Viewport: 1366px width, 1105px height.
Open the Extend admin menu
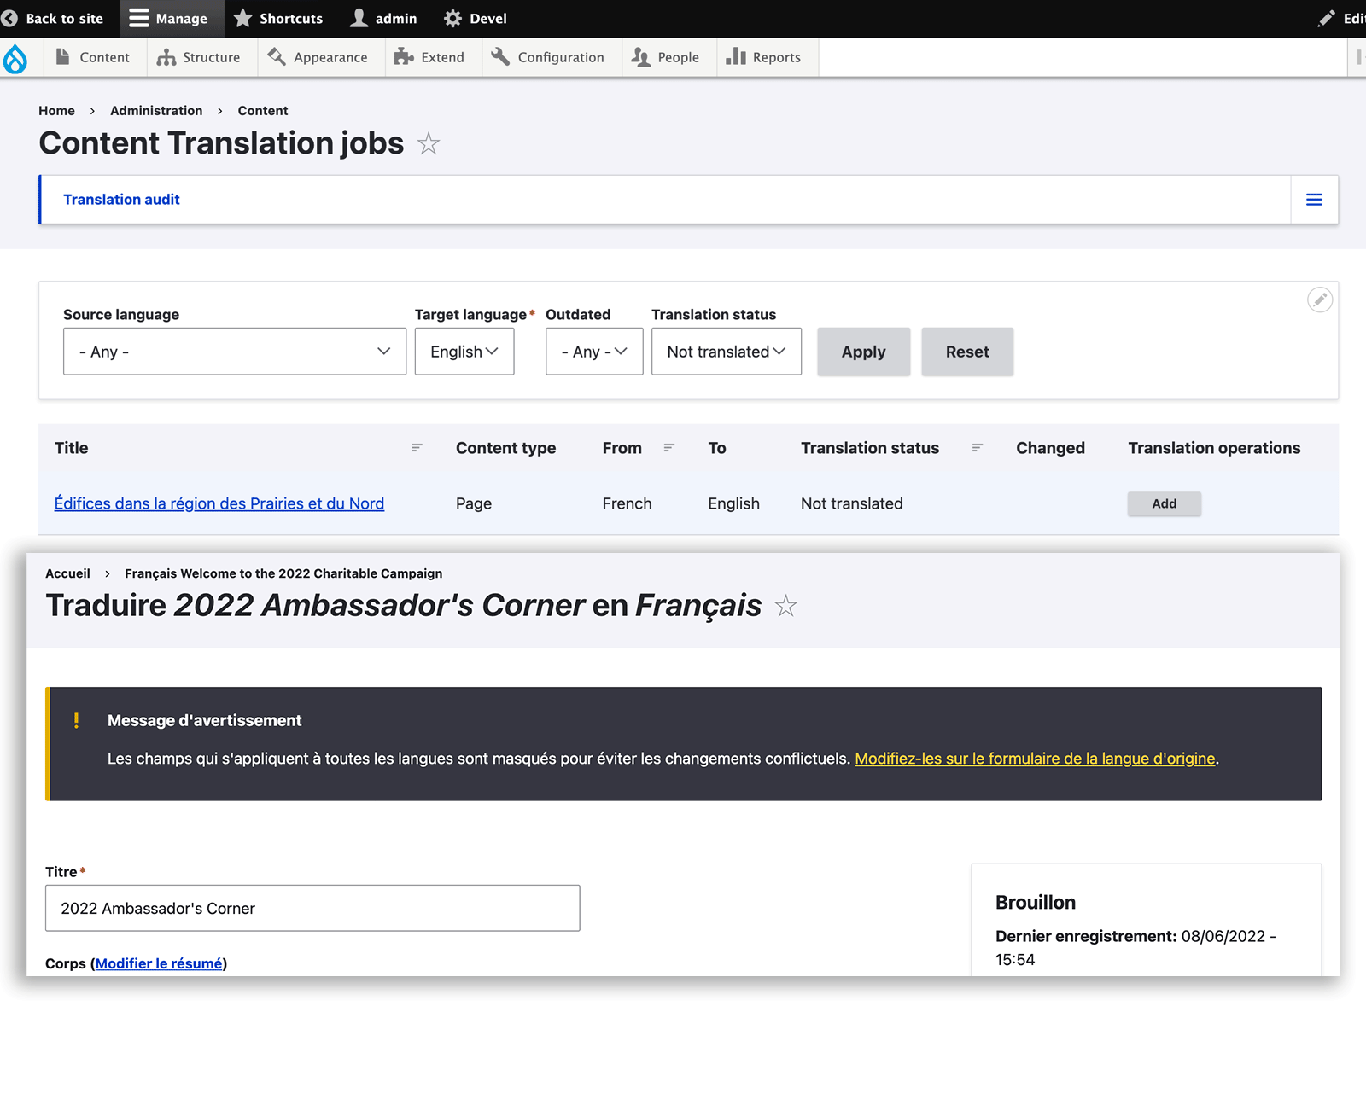point(429,57)
